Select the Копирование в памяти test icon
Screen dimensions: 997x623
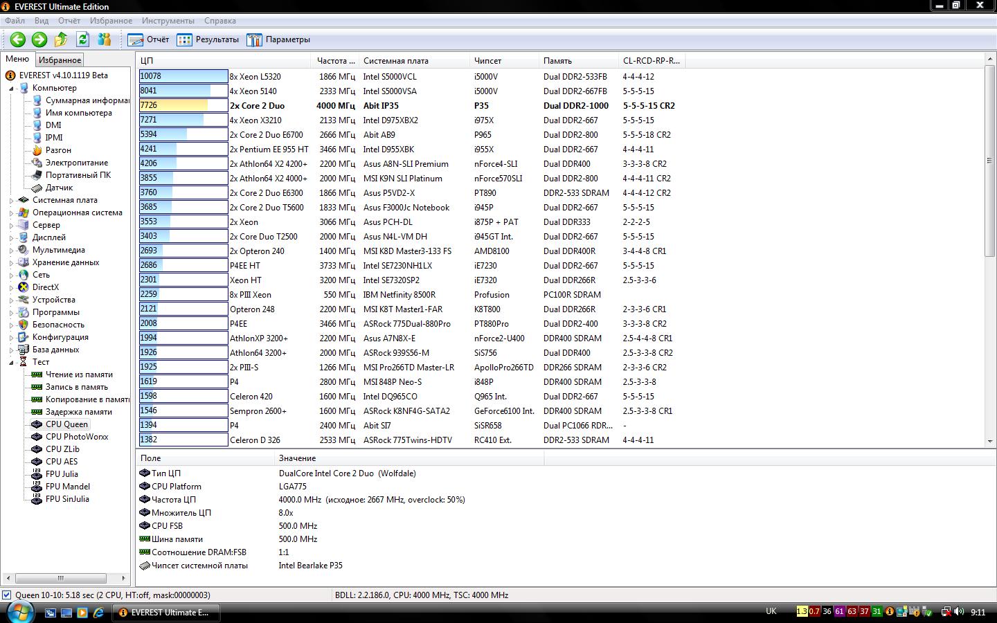point(37,399)
